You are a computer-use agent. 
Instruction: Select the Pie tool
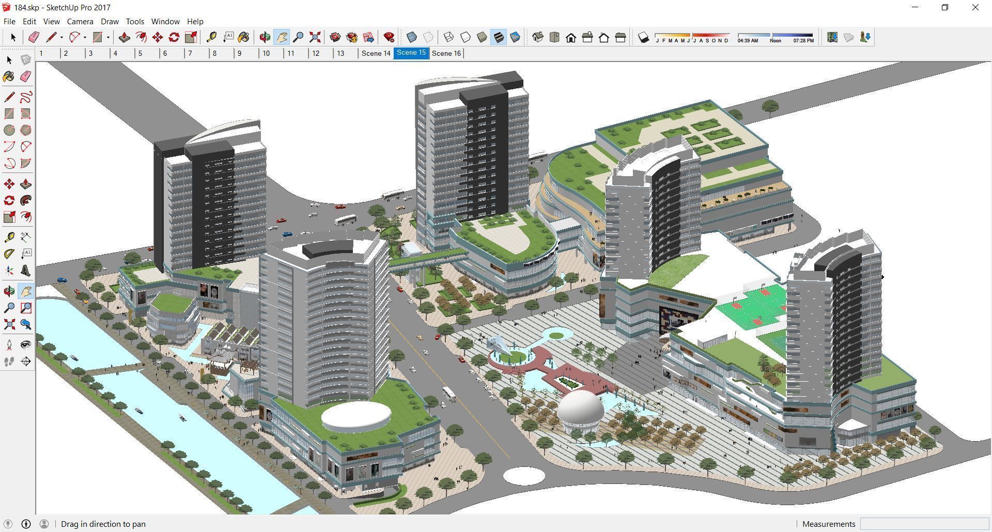[25, 163]
